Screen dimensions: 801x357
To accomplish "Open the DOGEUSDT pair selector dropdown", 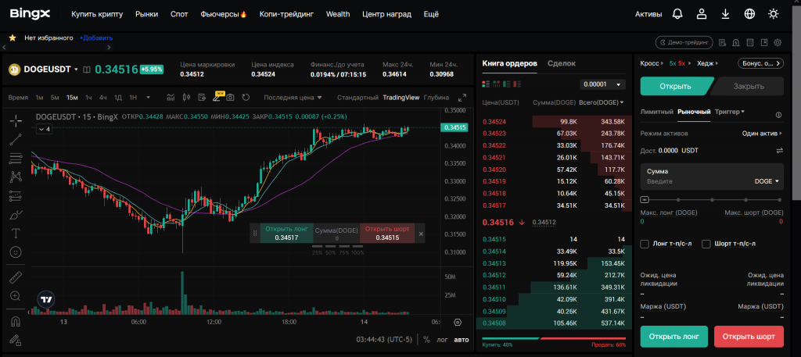I will [x=51, y=70].
